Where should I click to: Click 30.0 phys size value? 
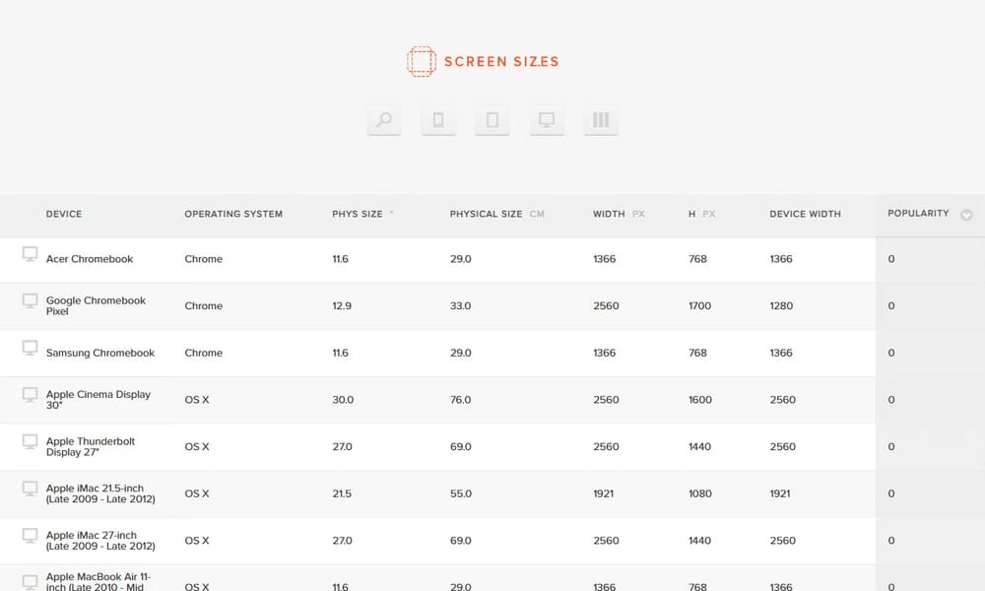click(x=343, y=400)
